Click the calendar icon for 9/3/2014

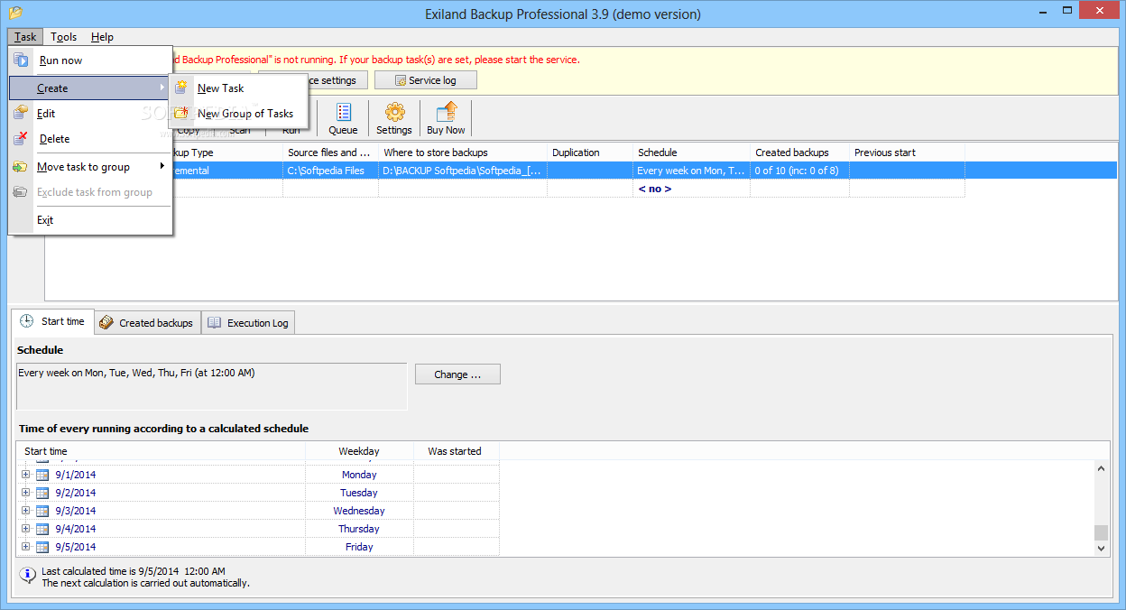42,511
